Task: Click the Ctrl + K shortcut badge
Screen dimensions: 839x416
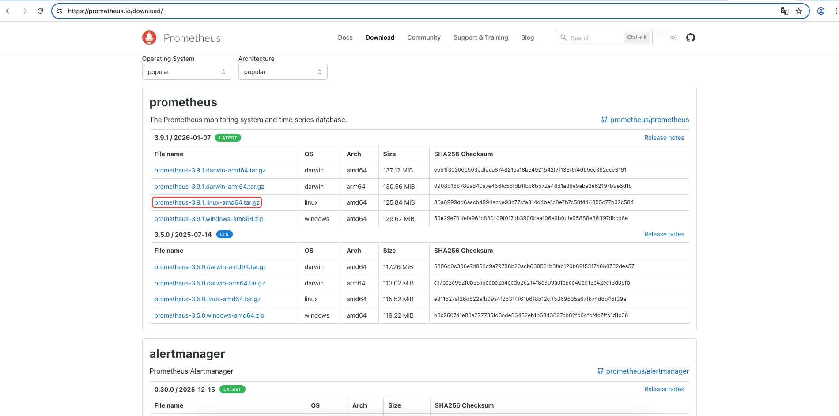Action: point(637,37)
